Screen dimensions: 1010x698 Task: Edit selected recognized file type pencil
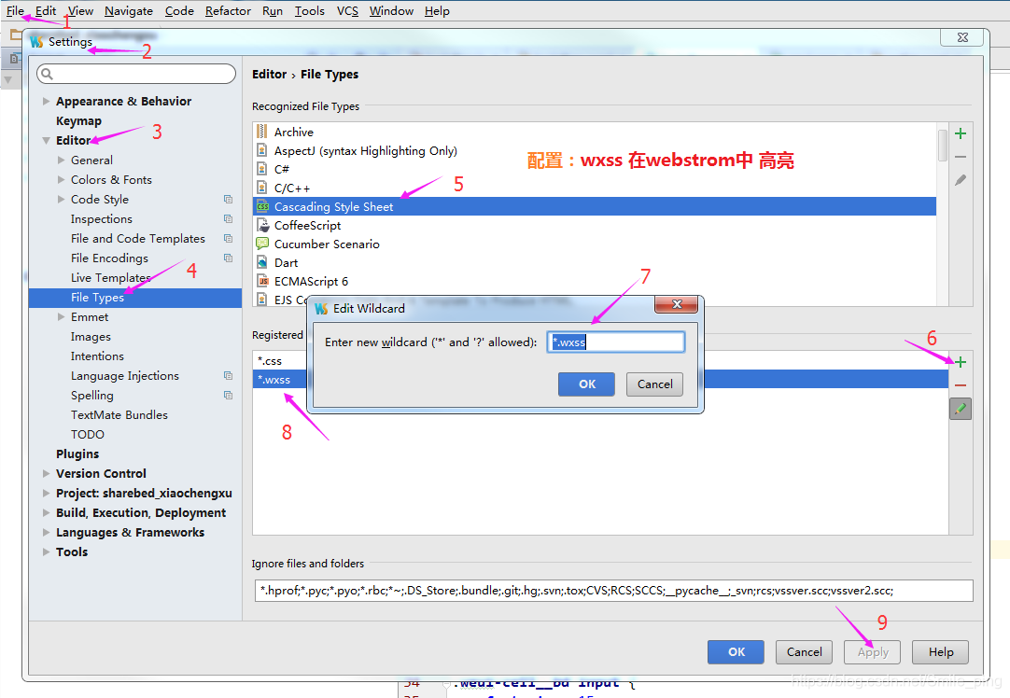(x=961, y=180)
